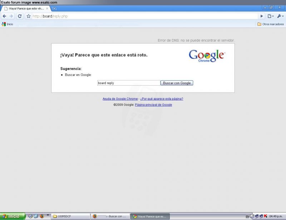Launch Internet Explorer from quick launch
Screen dimensions: 286x220
click(x=36, y=216)
